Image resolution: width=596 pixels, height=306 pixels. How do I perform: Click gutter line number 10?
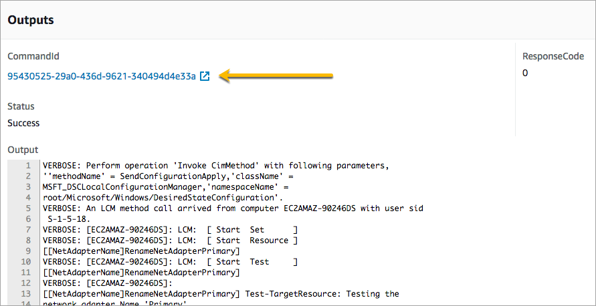click(x=25, y=262)
